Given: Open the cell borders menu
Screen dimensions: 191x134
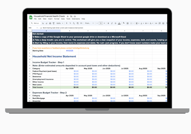Looking at the screenshot, I should [x=128, y=23].
